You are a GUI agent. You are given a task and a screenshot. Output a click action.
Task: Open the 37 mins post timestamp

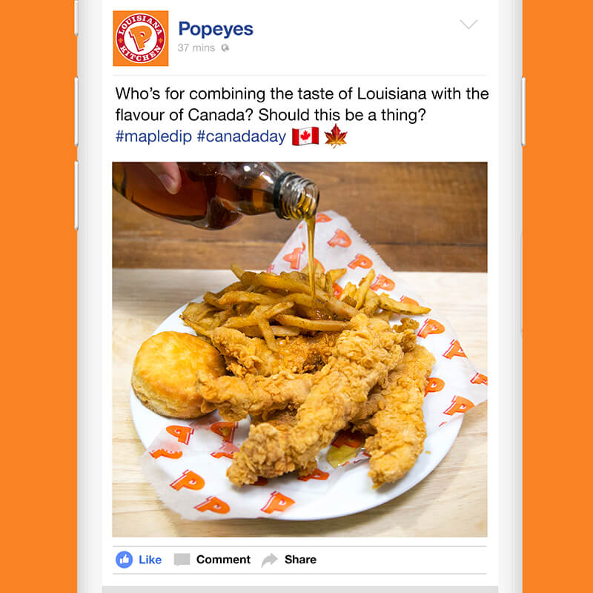196,47
